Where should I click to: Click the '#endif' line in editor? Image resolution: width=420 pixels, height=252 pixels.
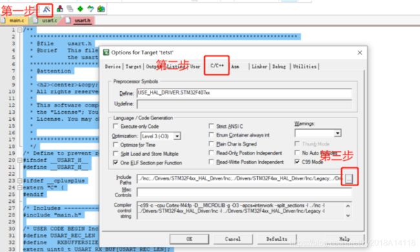(33, 194)
